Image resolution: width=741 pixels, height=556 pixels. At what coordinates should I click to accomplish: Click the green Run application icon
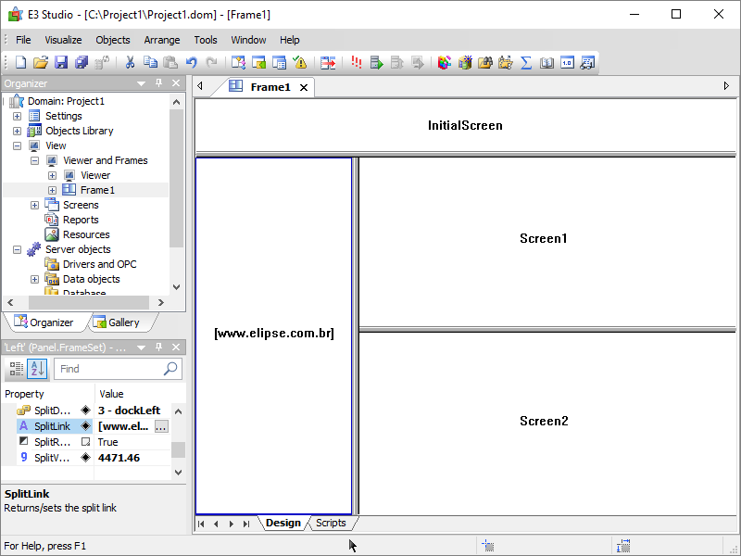tap(376, 63)
